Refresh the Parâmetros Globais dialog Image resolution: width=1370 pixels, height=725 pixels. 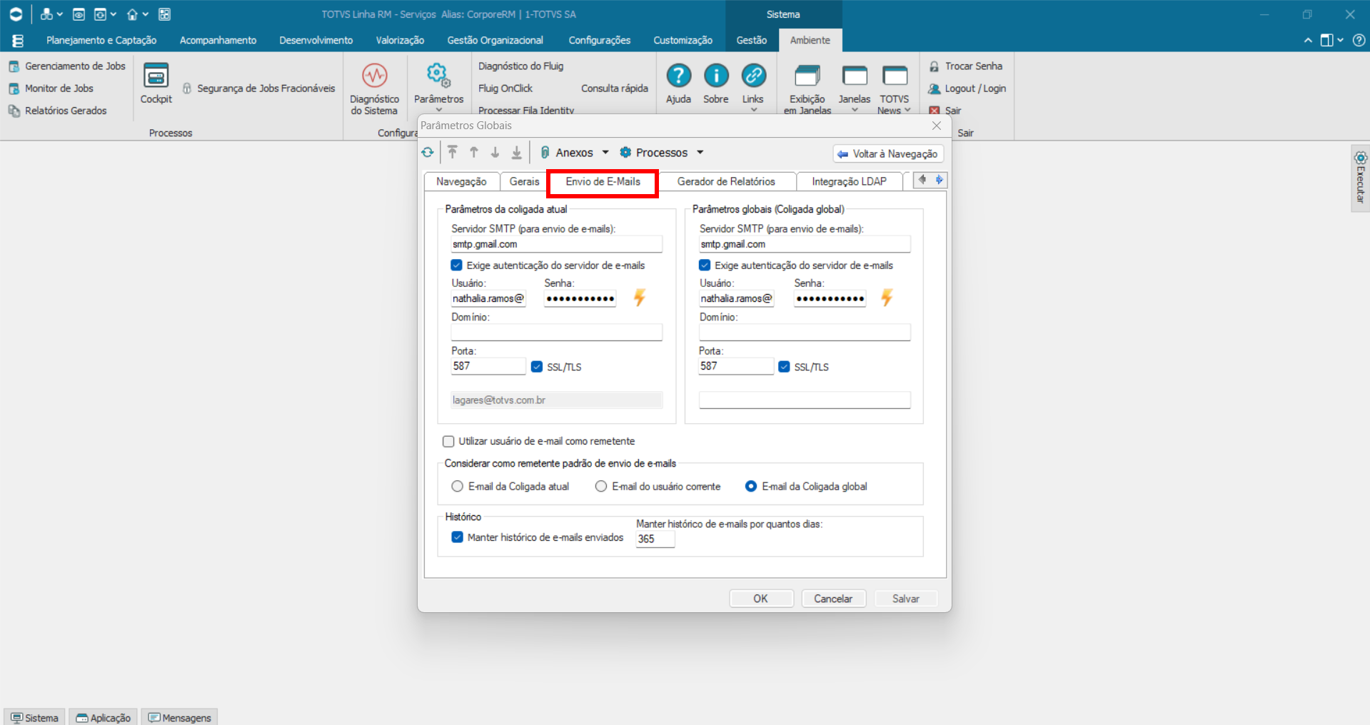(x=428, y=152)
